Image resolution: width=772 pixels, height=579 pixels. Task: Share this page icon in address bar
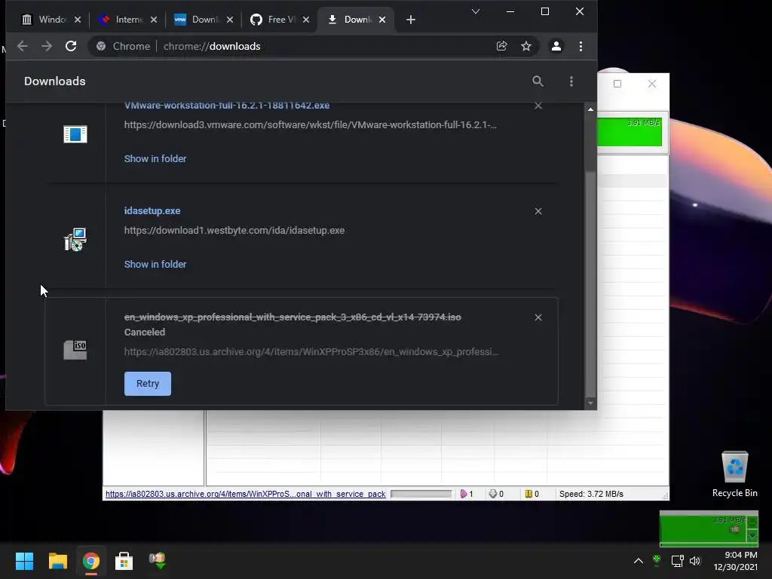tap(501, 46)
